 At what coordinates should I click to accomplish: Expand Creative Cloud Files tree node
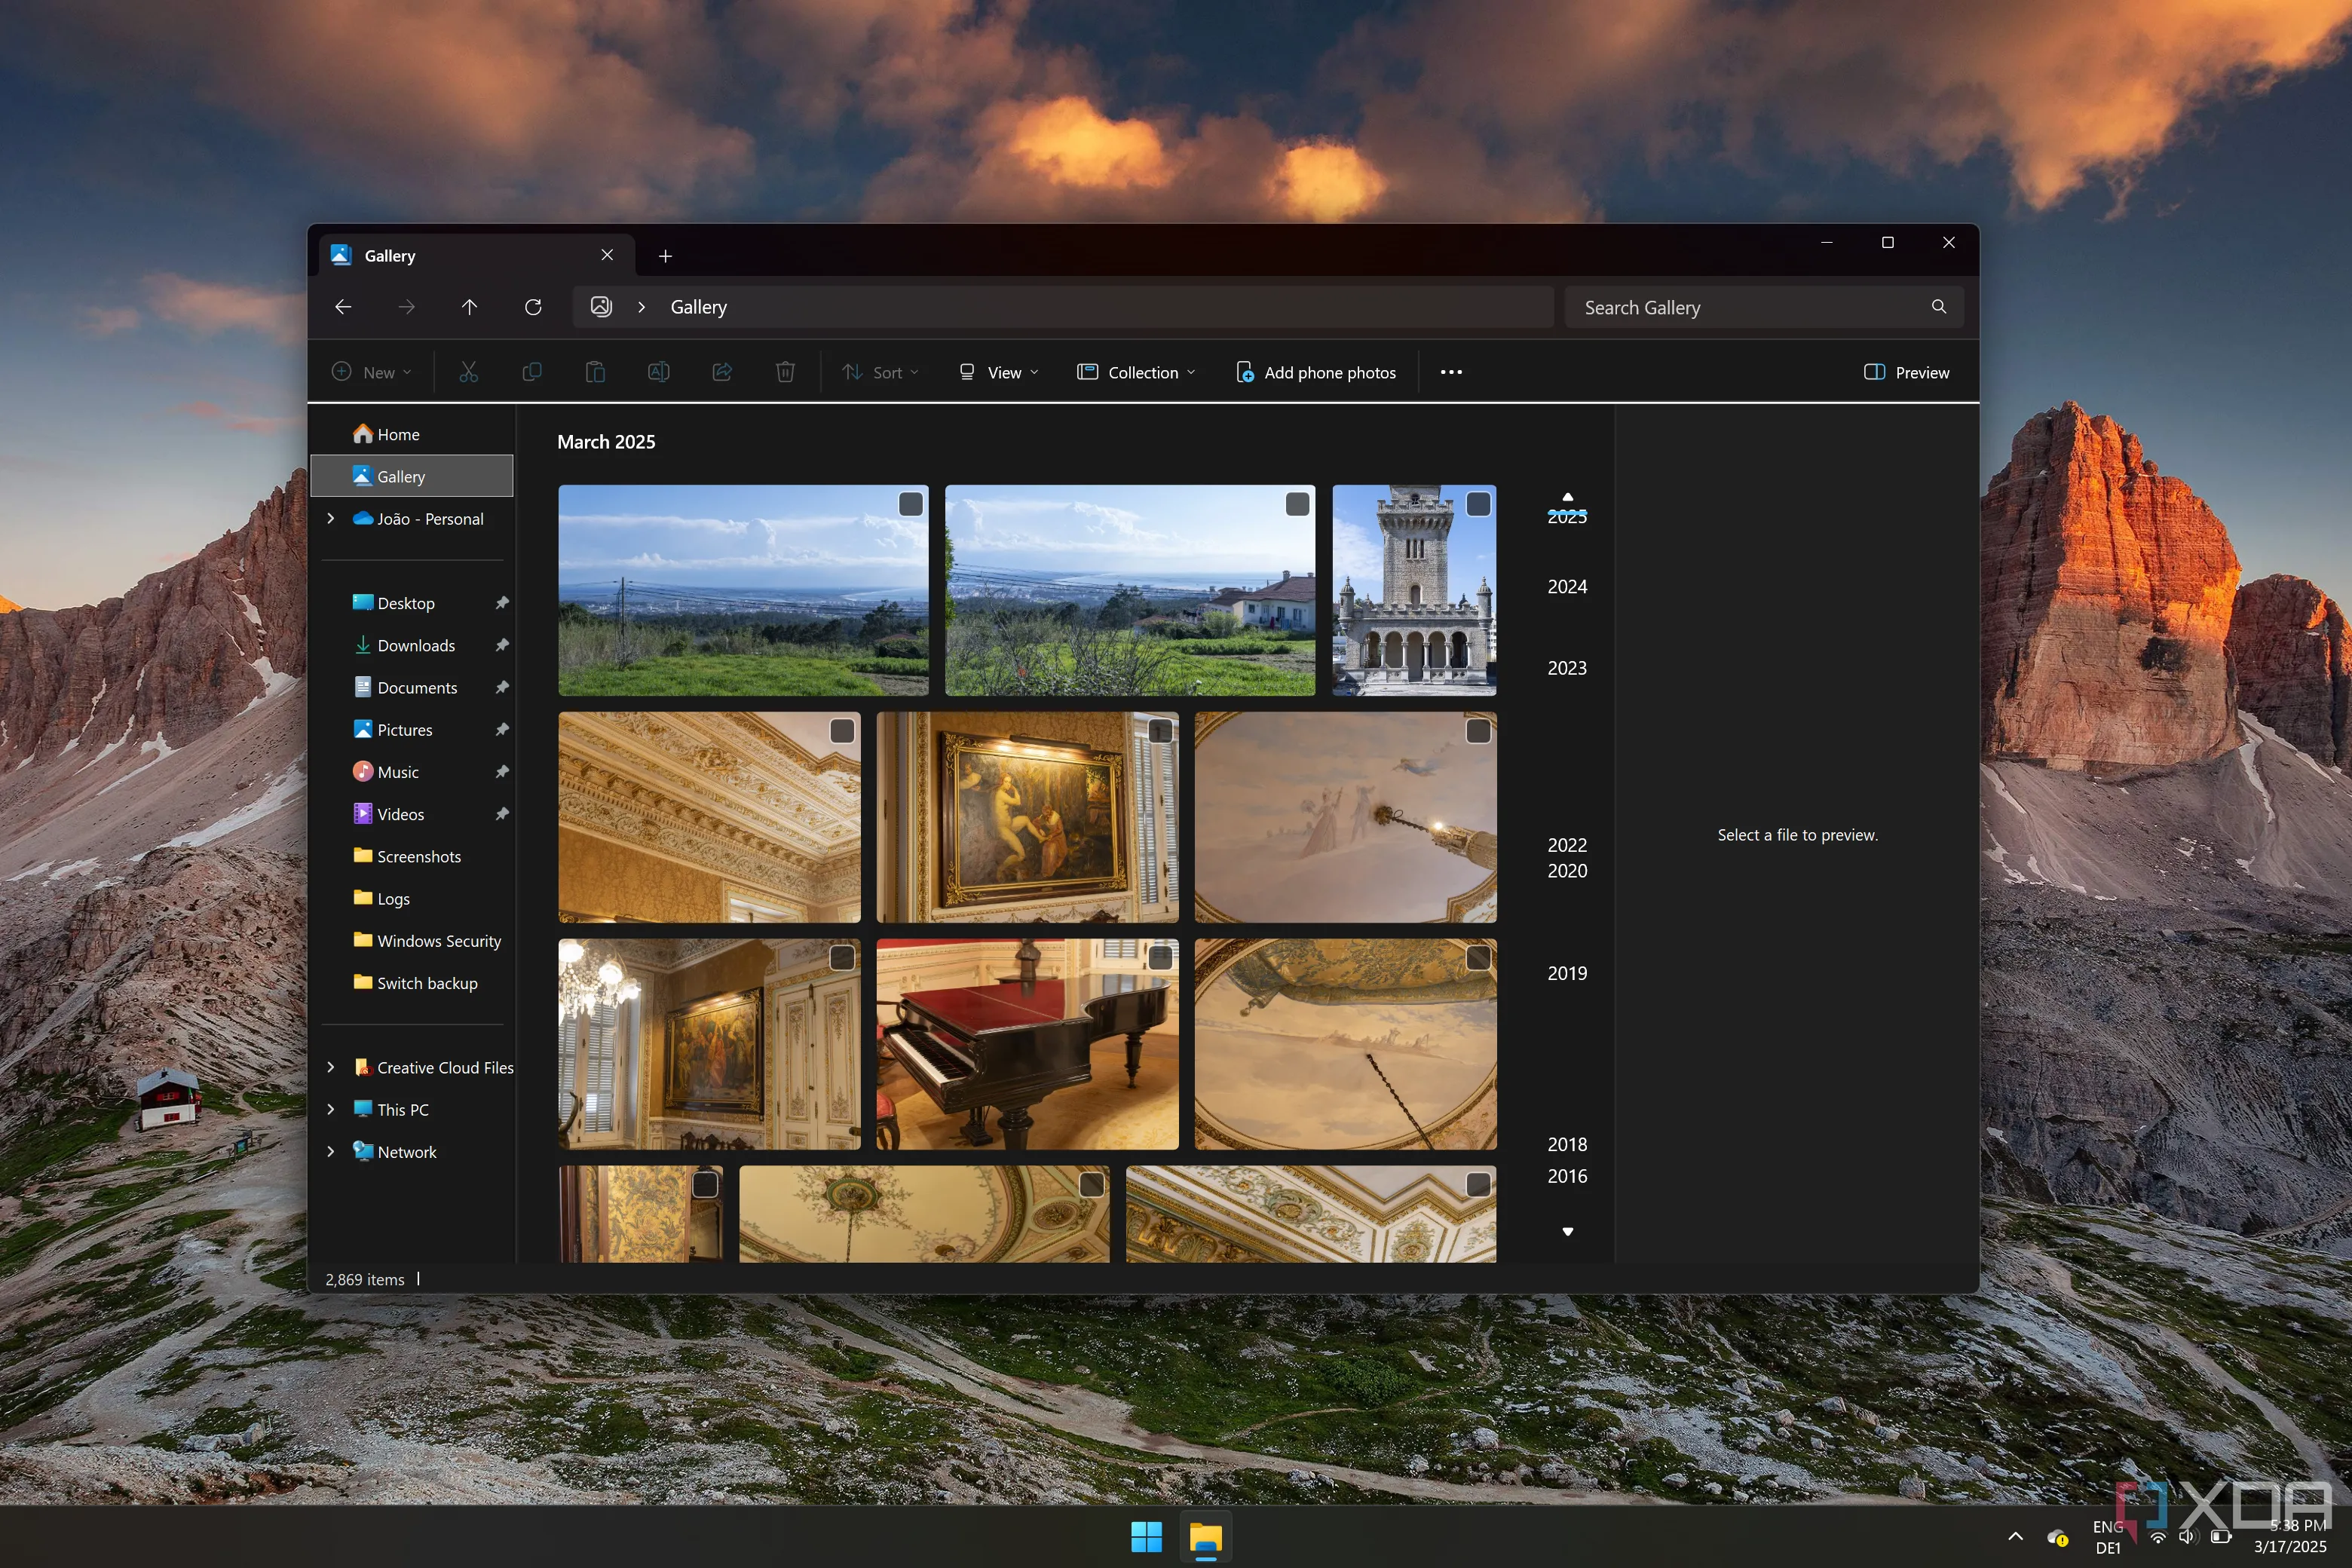coord(331,1067)
